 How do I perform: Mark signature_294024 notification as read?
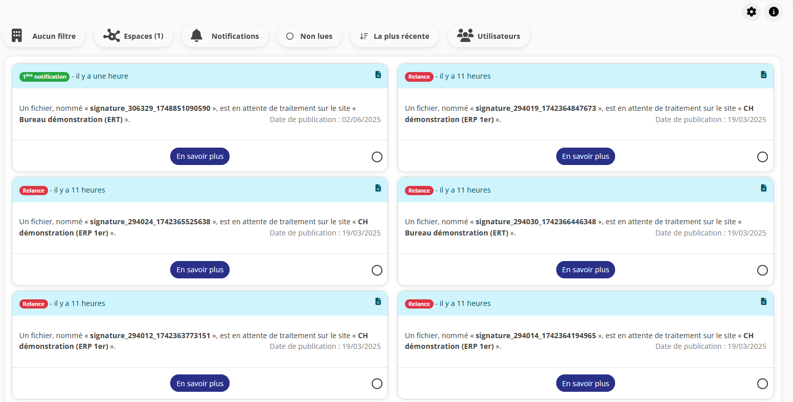(x=377, y=270)
